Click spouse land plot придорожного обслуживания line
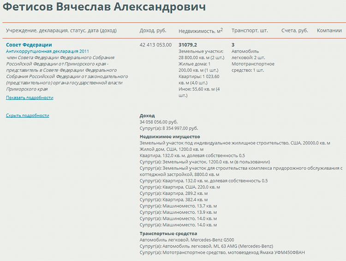 [x=241, y=171]
